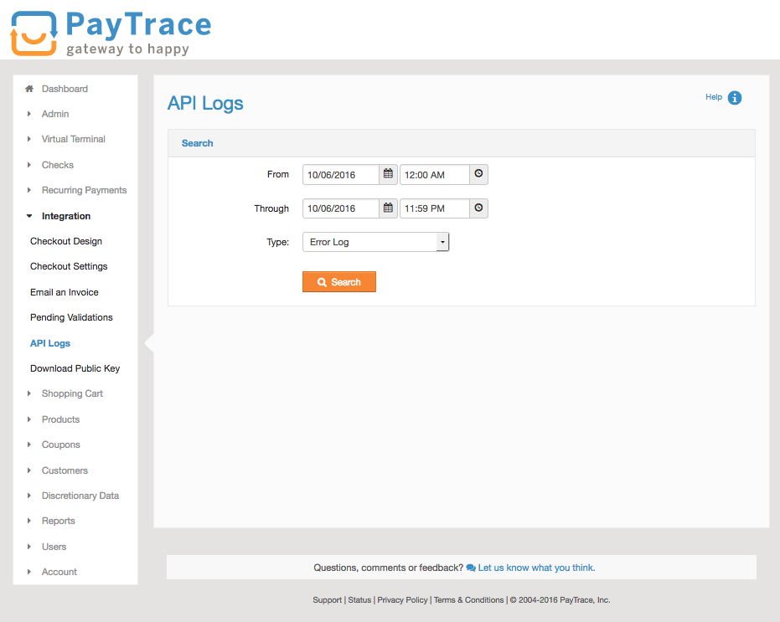
Task: Open the Checkout Design page
Action: tap(65, 240)
